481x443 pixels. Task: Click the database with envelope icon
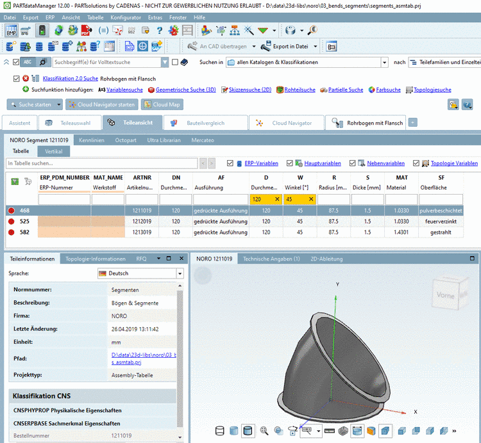(x=53, y=47)
